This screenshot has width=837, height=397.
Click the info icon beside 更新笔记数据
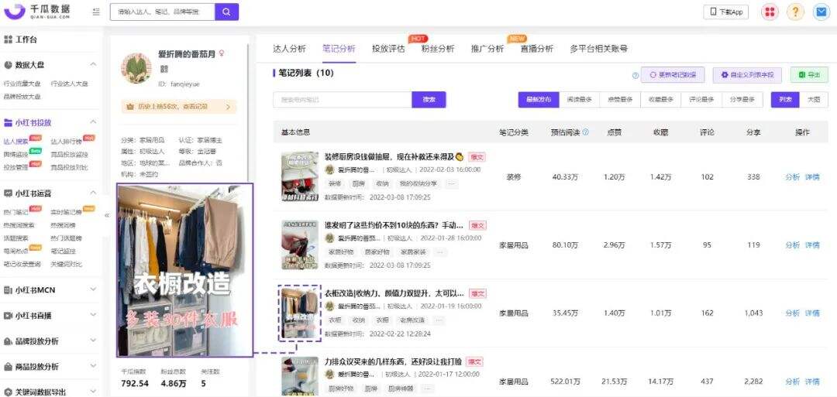click(635, 76)
